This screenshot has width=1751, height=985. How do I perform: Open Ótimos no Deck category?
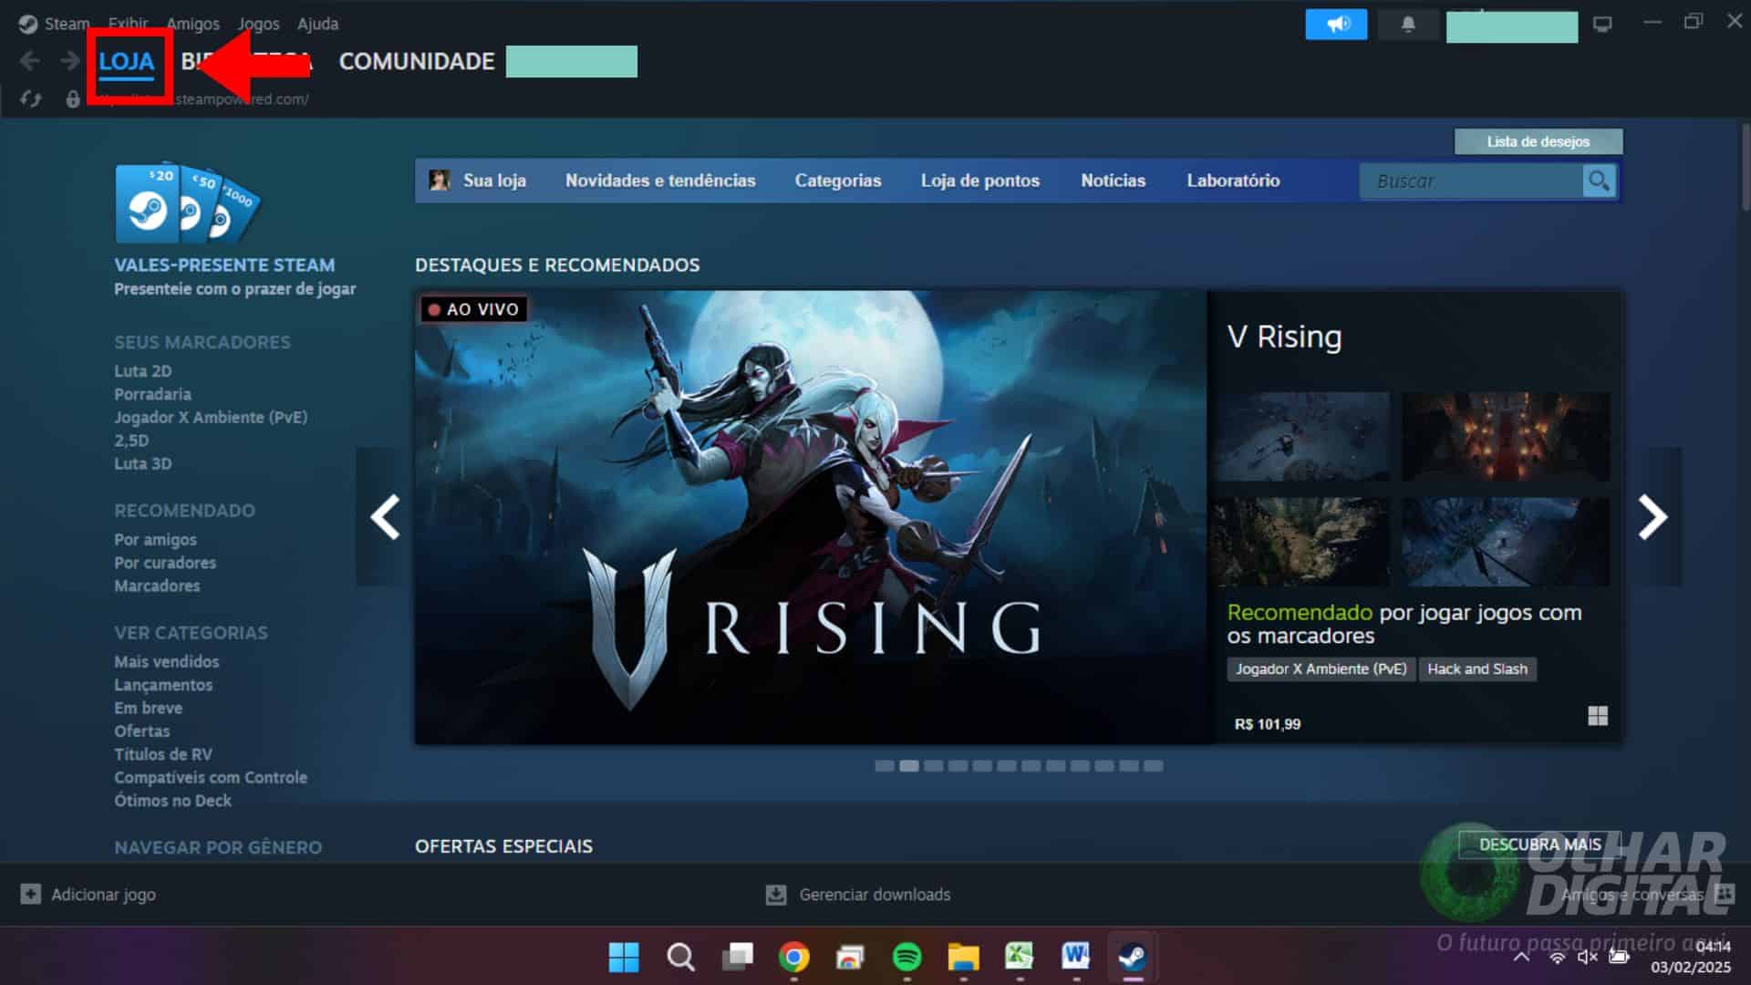click(172, 801)
